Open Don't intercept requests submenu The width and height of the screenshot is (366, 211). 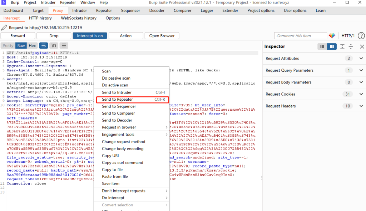[x=132, y=191]
